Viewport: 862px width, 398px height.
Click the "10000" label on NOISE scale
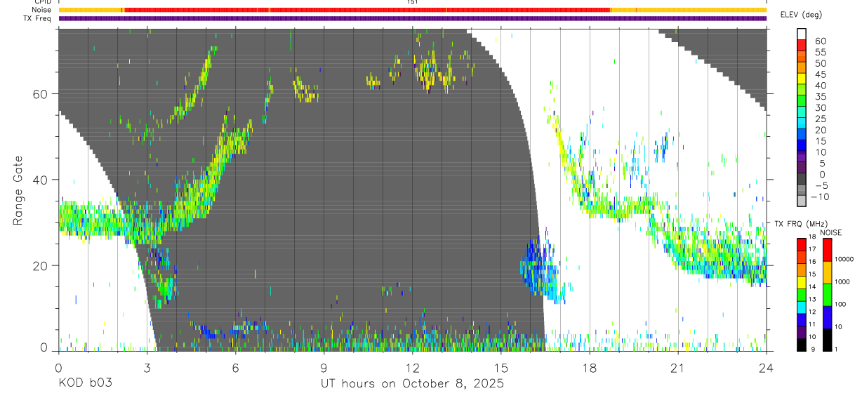(844, 259)
